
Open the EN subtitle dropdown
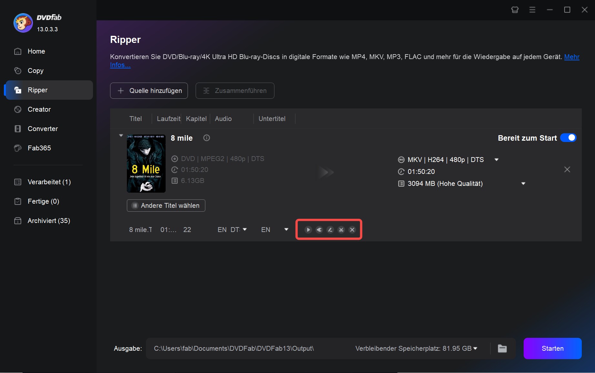tap(286, 229)
